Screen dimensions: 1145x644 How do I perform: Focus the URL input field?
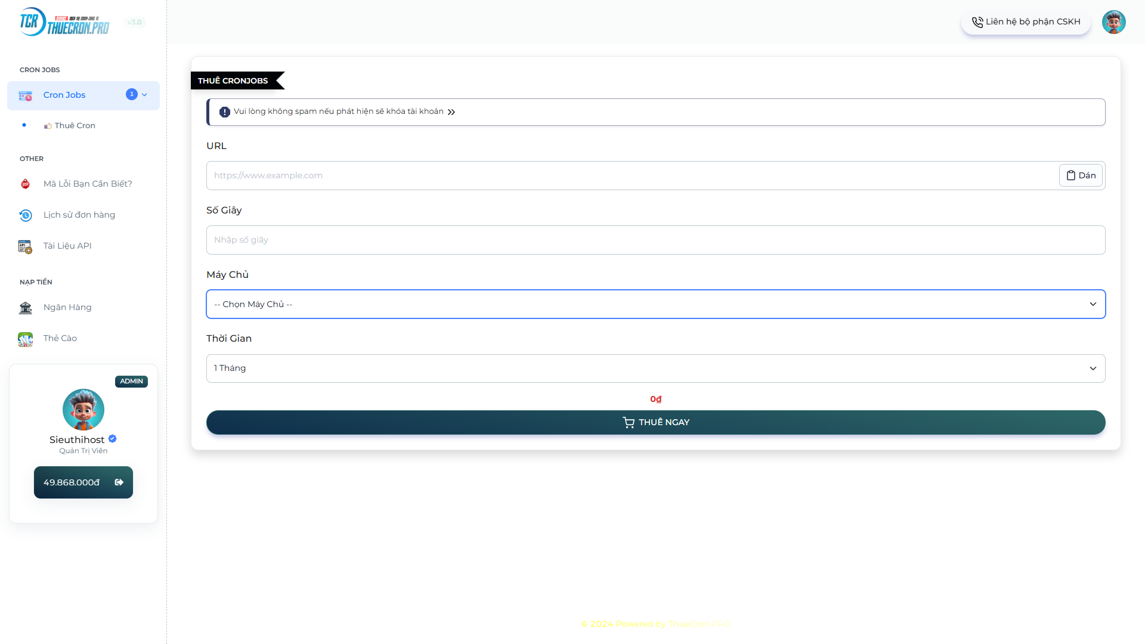tap(632, 175)
